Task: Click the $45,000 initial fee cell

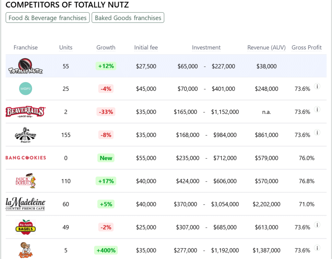Action: (146, 89)
